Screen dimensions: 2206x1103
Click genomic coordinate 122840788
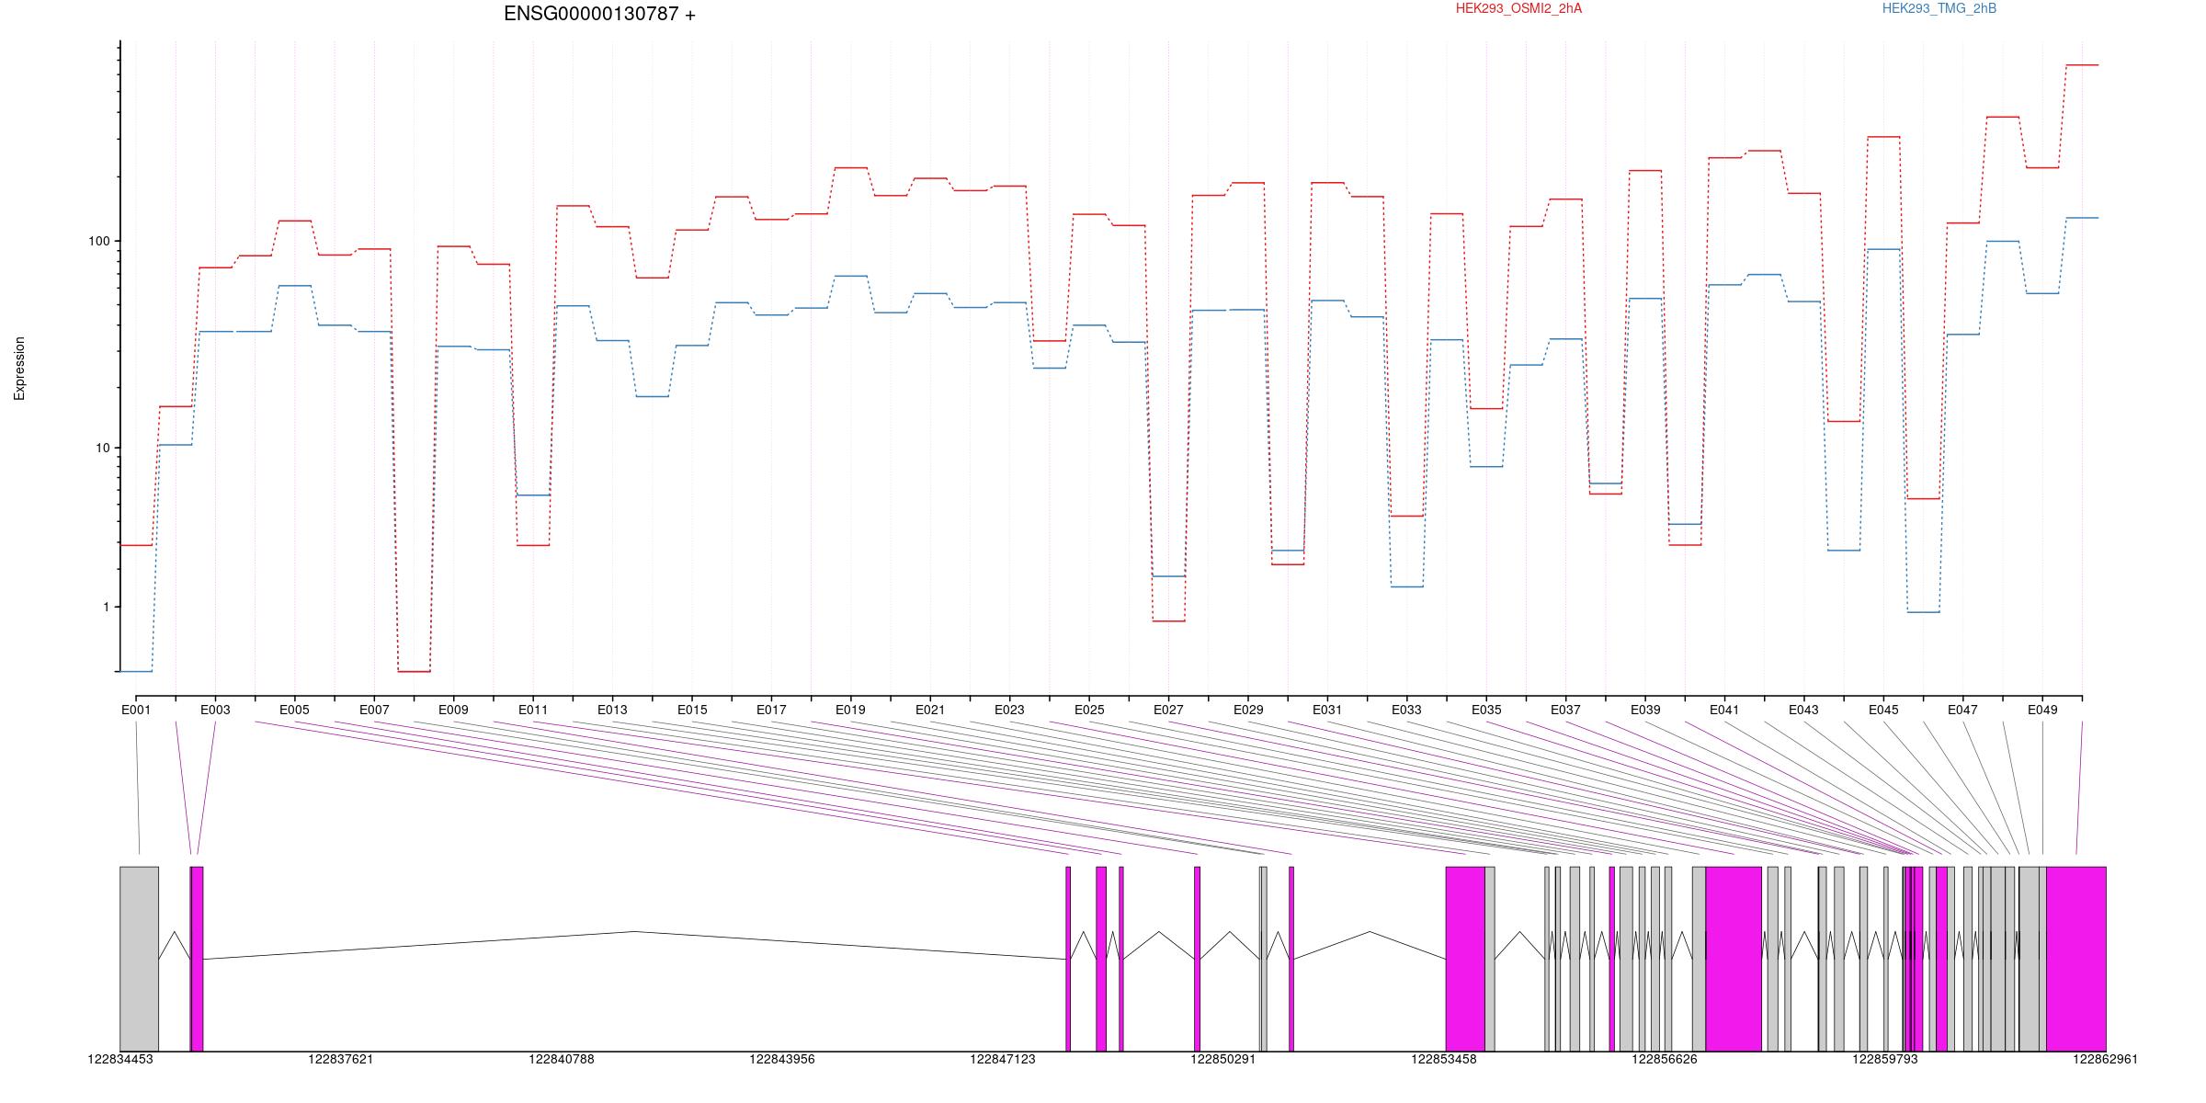[562, 1060]
